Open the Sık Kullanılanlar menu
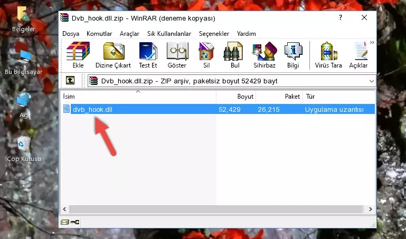This screenshot has height=239, width=406. pos(169,34)
